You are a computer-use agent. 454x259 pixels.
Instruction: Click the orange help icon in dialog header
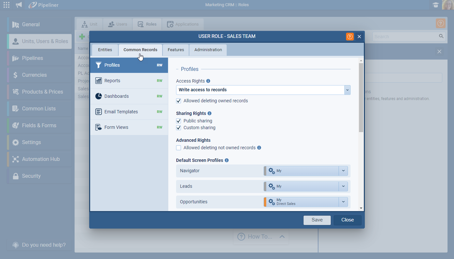coord(350,37)
